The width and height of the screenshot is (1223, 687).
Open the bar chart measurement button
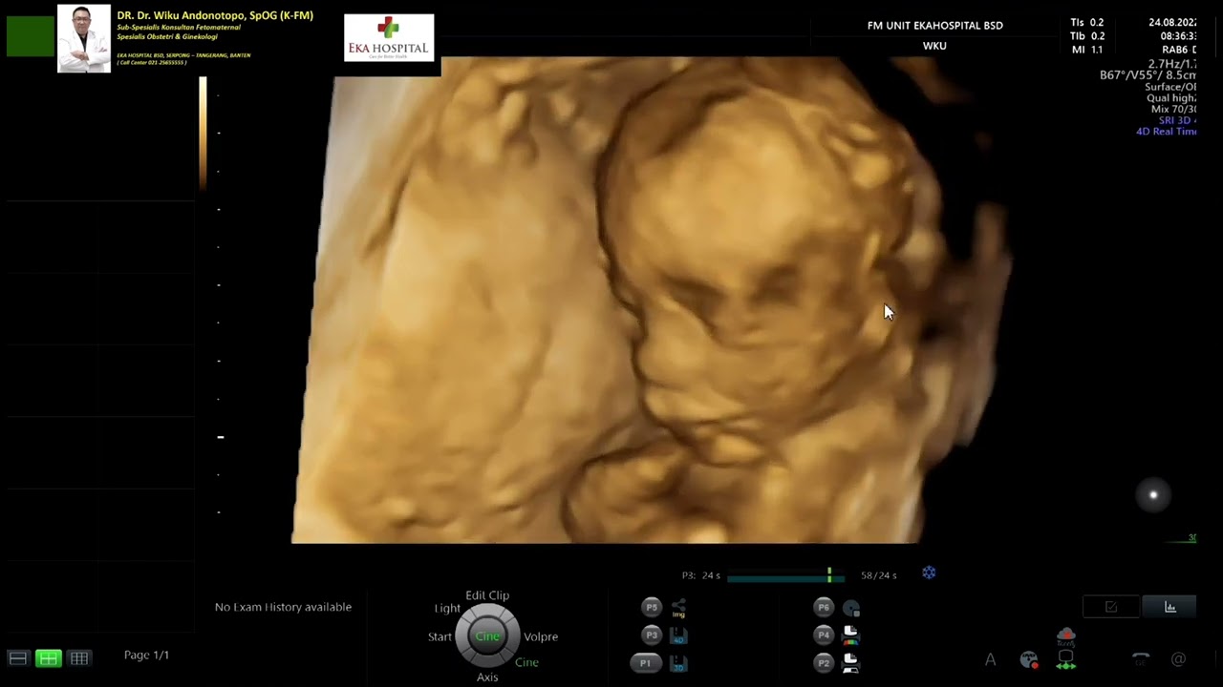[x=1170, y=607]
